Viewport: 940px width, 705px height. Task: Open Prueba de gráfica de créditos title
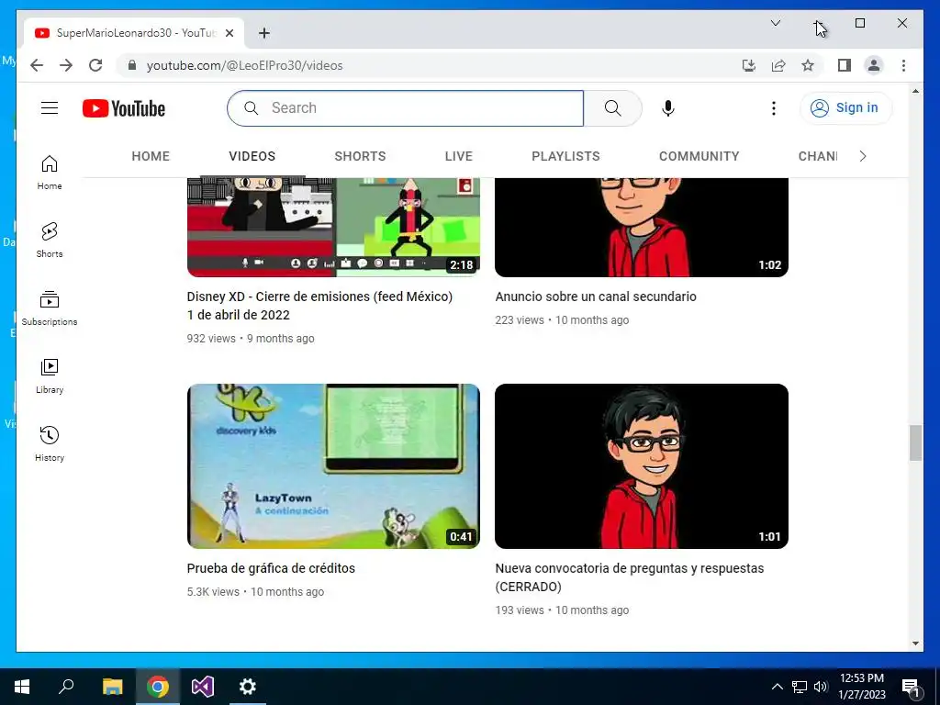271,567
